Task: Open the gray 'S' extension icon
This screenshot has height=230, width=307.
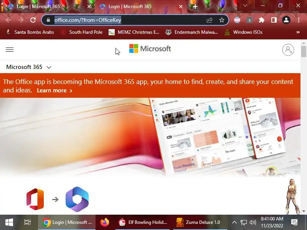Action: pyautogui.click(x=249, y=20)
